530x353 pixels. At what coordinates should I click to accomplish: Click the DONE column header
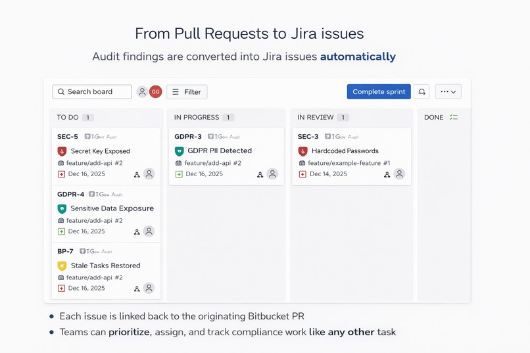pos(434,117)
